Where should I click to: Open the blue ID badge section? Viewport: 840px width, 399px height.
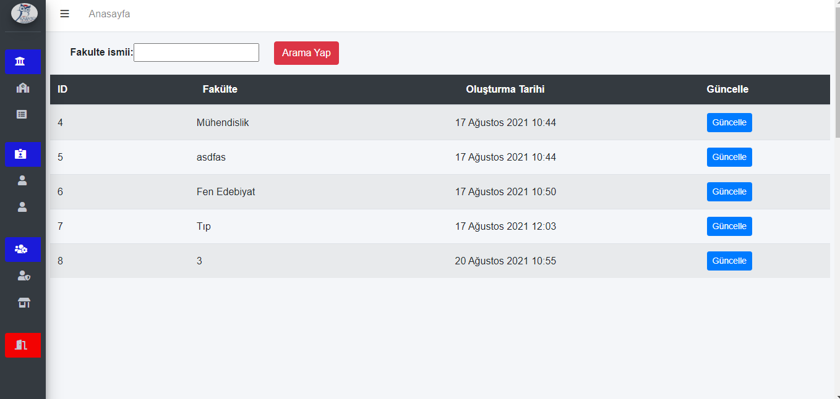click(x=23, y=154)
